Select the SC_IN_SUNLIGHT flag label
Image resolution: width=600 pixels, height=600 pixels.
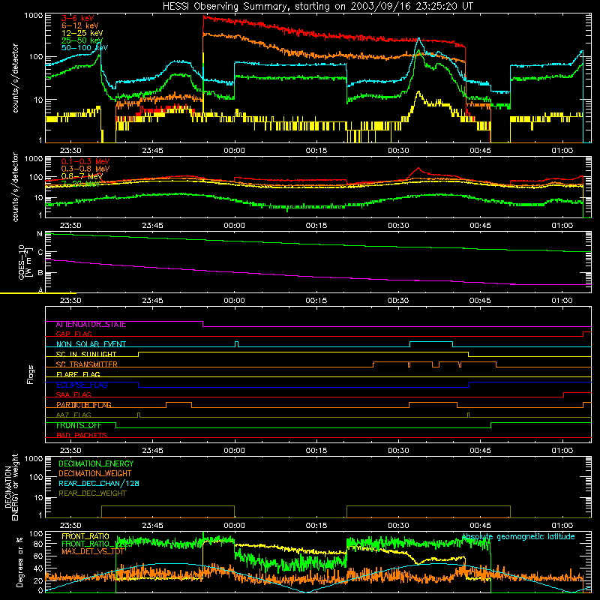click(x=86, y=354)
